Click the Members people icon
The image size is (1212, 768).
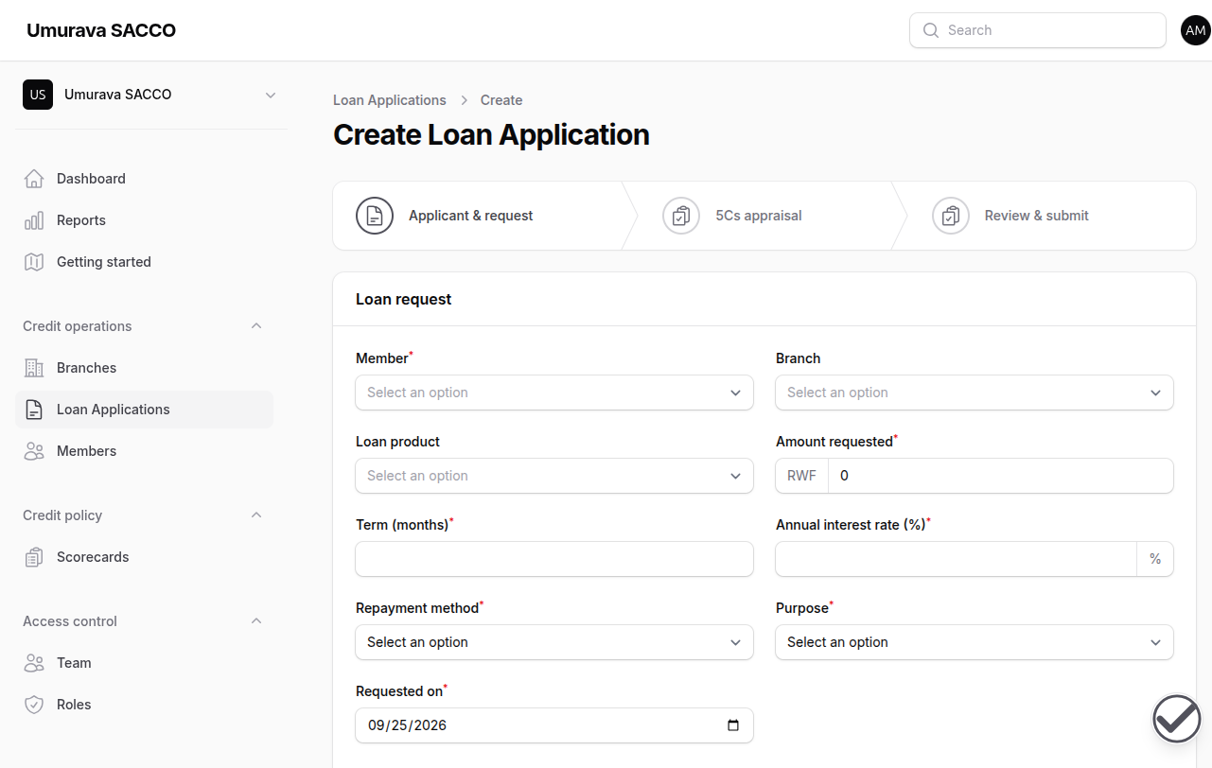(x=34, y=451)
